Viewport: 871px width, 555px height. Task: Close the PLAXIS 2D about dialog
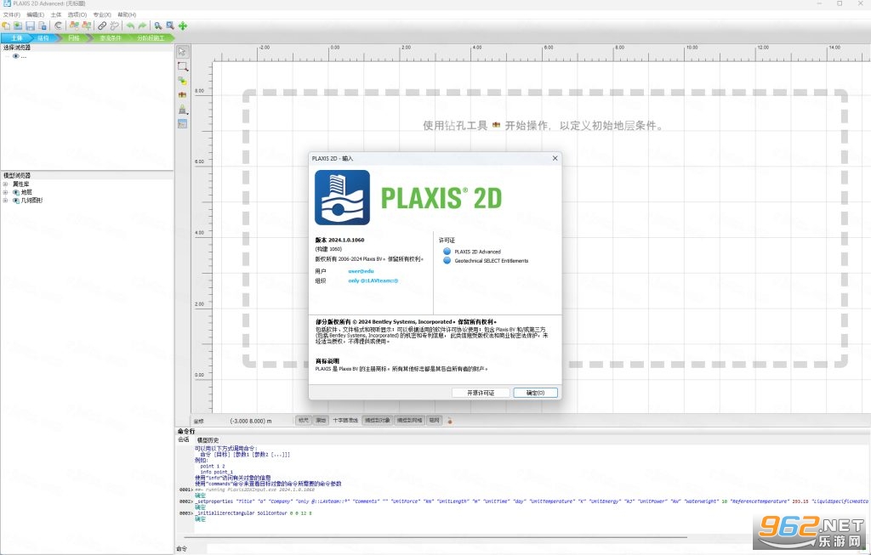[x=555, y=158]
